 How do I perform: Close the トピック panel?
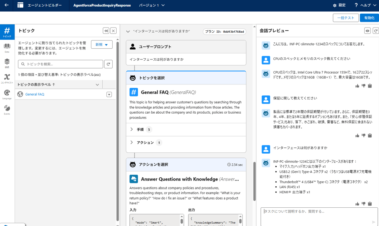click(114, 31)
